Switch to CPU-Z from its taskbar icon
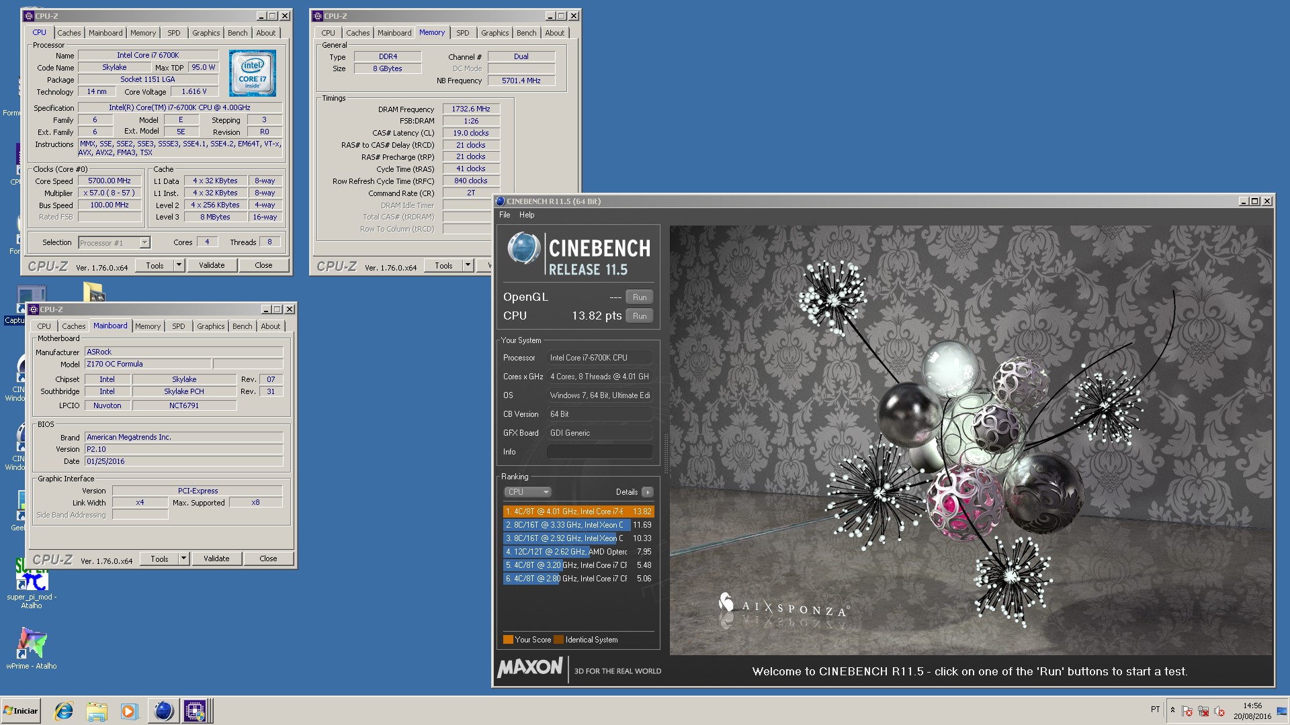 196,711
